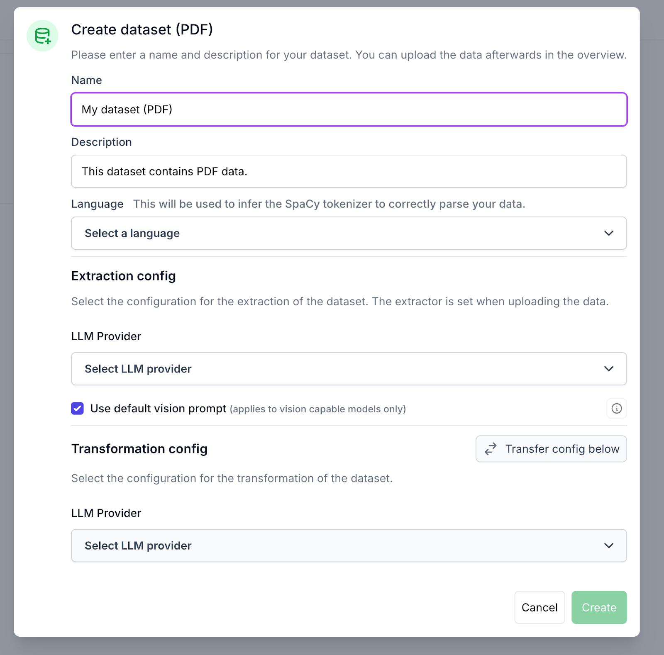Click the 'Use default vision prompt' label text
The image size is (664, 655).
[x=158, y=409]
